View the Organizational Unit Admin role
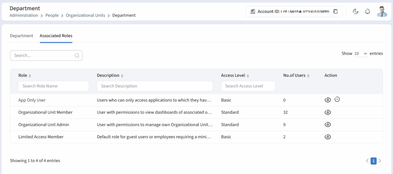 (x=328, y=125)
